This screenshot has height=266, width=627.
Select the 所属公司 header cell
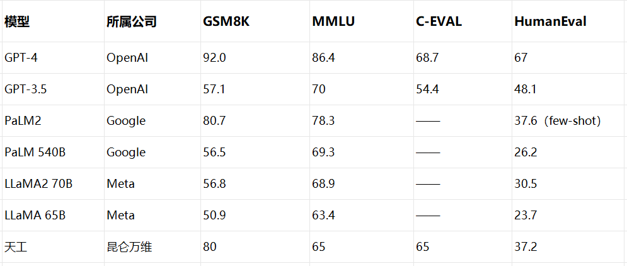point(131,22)
